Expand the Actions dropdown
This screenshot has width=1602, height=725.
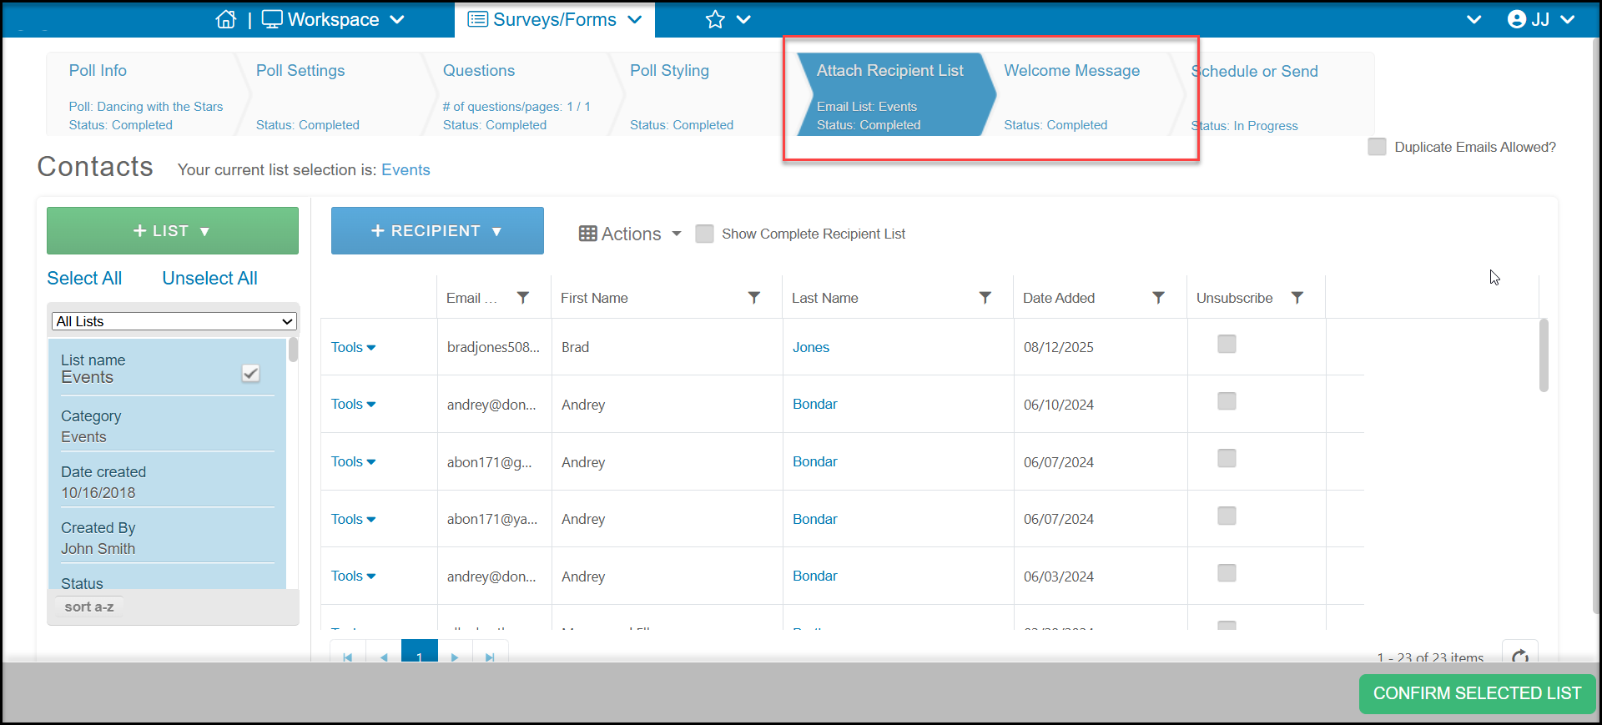click(630, 234)
